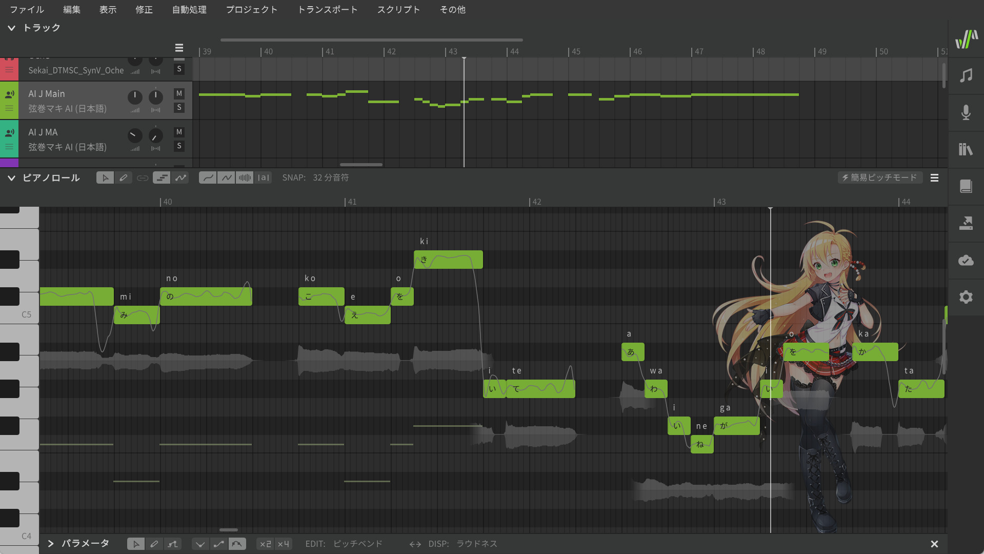The image size is (984, 554).
Task: Collapse the ピアノロール panel chevron
Action: pyautogui.click(x=11, y=177)
